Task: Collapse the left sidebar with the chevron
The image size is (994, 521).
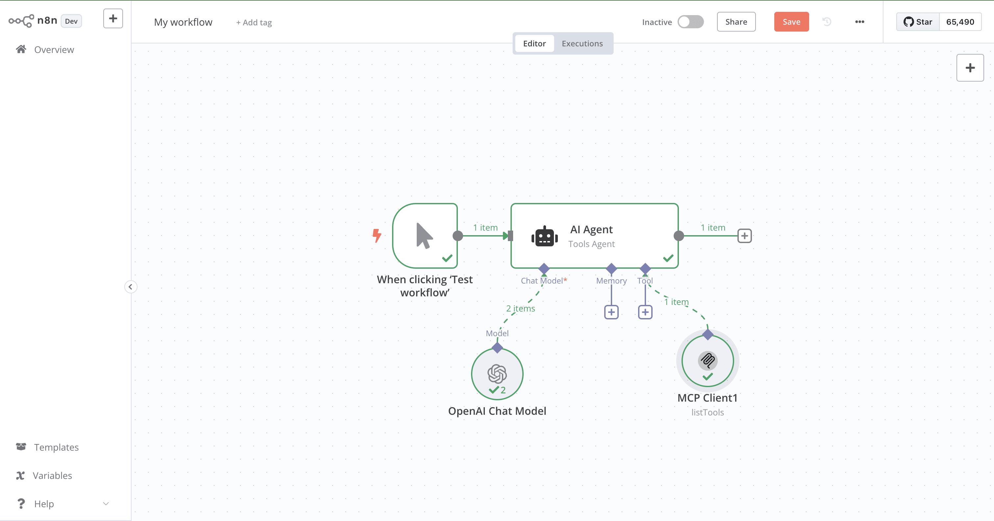Action: 131,286
